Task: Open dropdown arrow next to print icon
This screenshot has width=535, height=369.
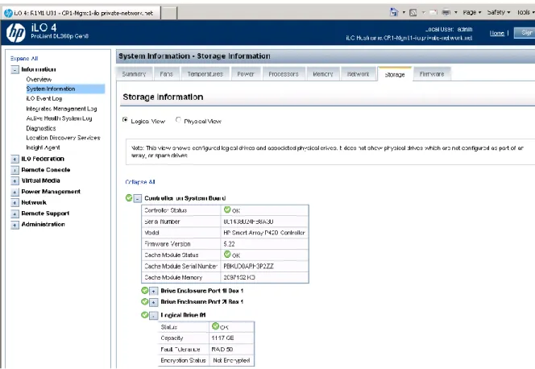Action: [x=455, y=12]
